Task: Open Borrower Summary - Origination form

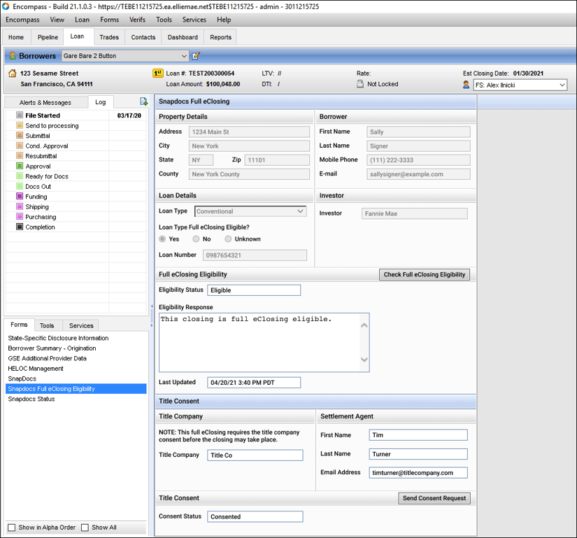Action: [x=52, y=348]
